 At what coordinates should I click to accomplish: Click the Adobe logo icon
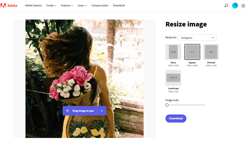click(3, 5)
